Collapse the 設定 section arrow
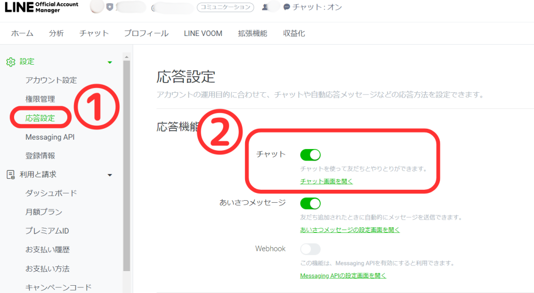This screenshot has width=534, height=293. tap(110, 62)
